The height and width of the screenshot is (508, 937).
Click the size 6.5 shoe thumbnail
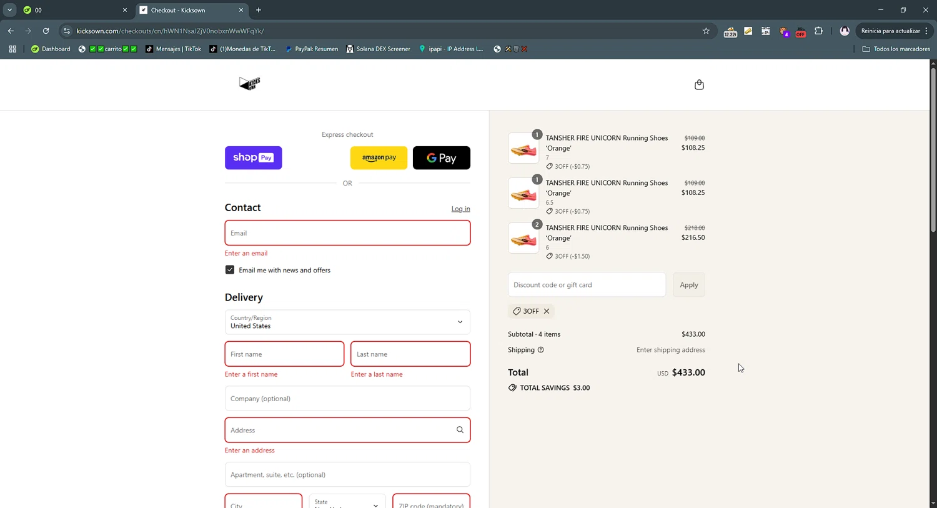point(523,194)
